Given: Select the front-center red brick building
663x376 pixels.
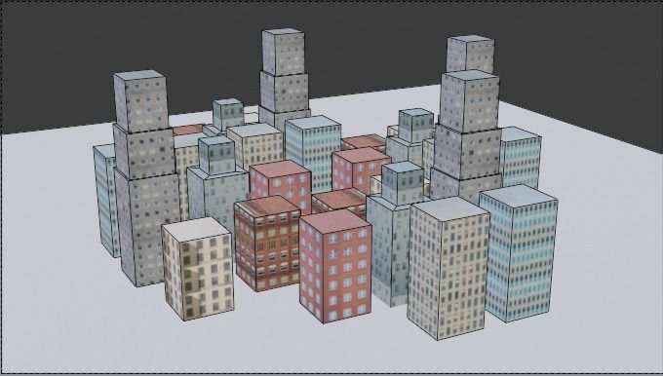Looking at the screenshot, I should [335, 266].
